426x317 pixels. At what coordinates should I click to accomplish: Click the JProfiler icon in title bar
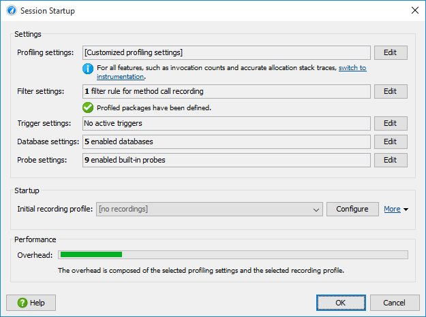coord(12,11)
